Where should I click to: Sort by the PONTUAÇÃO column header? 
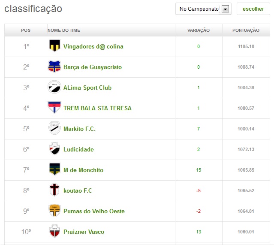point(246,30)
